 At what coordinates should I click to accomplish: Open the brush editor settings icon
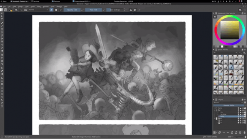pyautogui.click(x=16, y=10)
